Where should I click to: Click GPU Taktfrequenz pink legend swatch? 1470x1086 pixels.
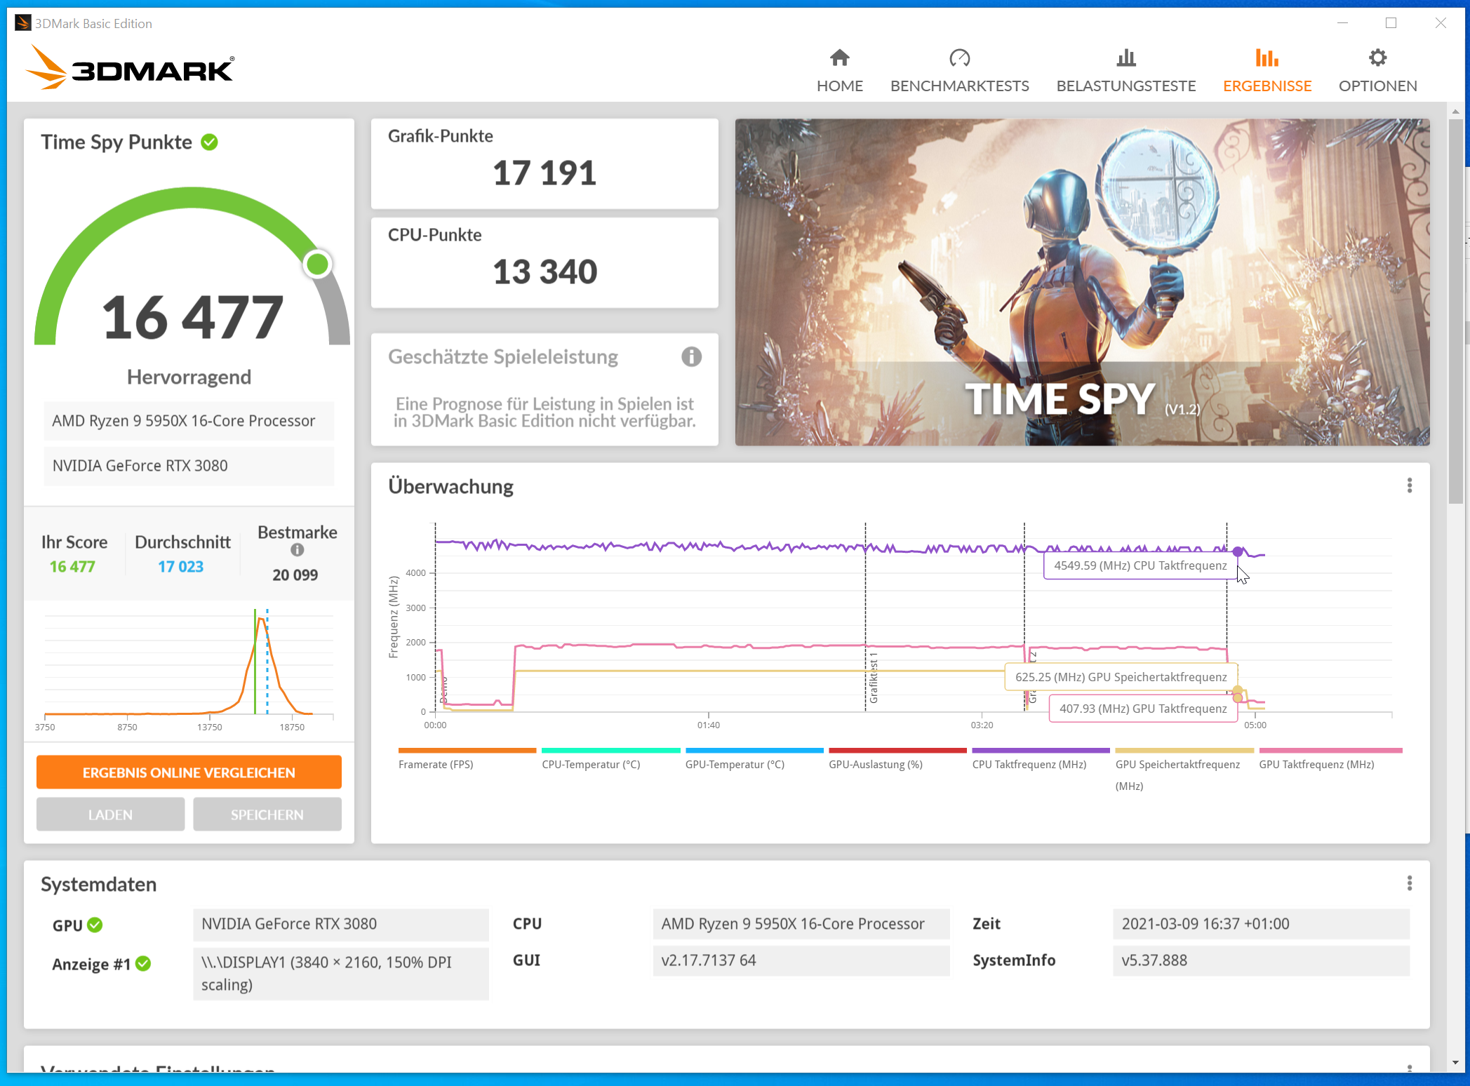point(1330,751)
